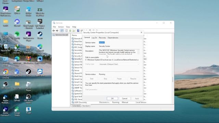Open Action menu in Services
This screenshot has width=219, height=123.
(x=61, y=27)
